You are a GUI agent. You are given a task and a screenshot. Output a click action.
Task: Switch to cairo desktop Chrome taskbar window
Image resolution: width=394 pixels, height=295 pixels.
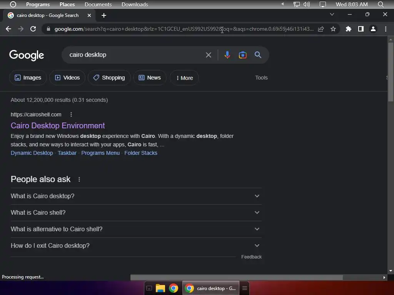(x=211, y=288)
